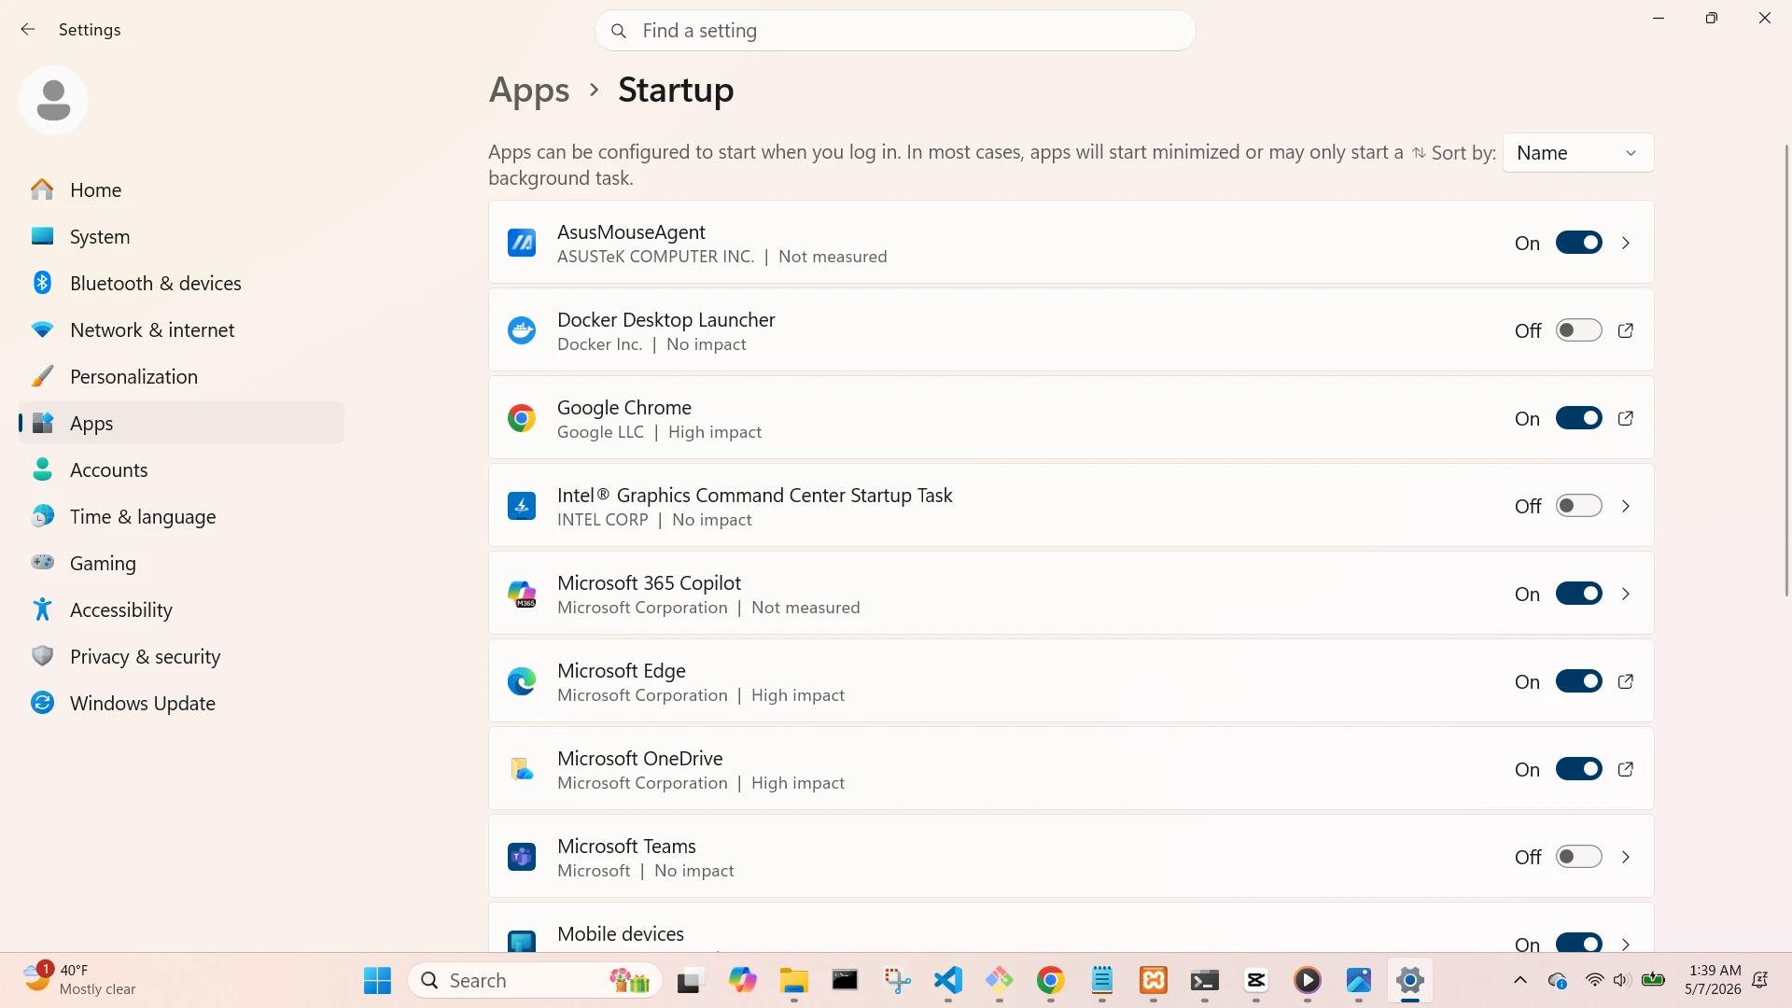This screenshot has width=1792, height=1008.
Task: Show hidden icons in system tray
Action: point(1520,980)
